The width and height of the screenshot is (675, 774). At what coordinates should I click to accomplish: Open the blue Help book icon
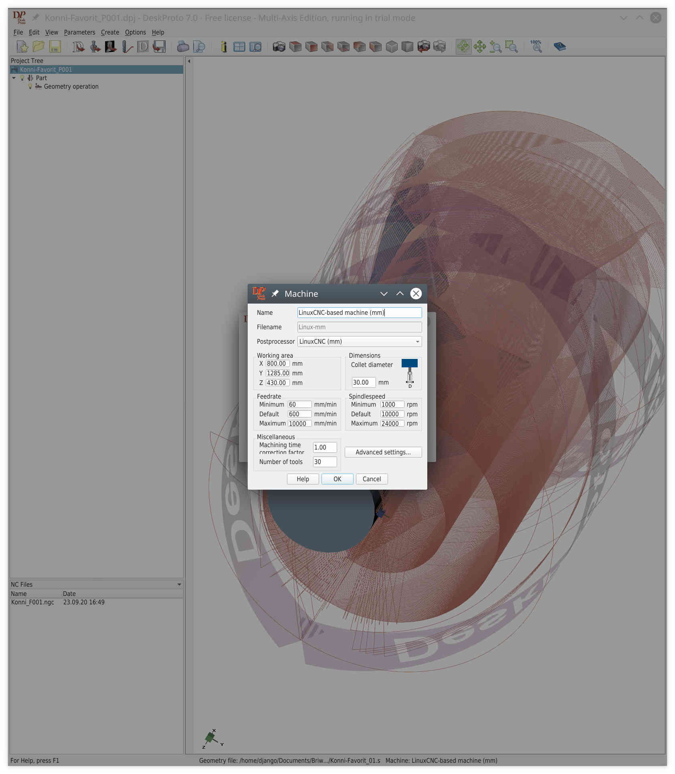click(560, 47)
